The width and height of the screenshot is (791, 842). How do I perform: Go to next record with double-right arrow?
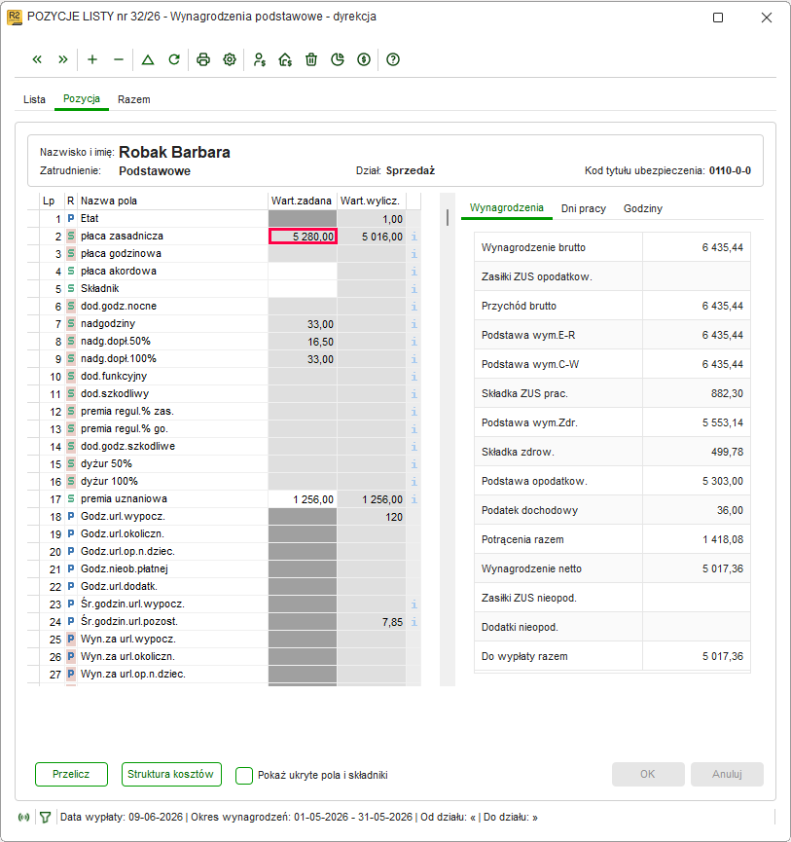click(x=63, y=59)
